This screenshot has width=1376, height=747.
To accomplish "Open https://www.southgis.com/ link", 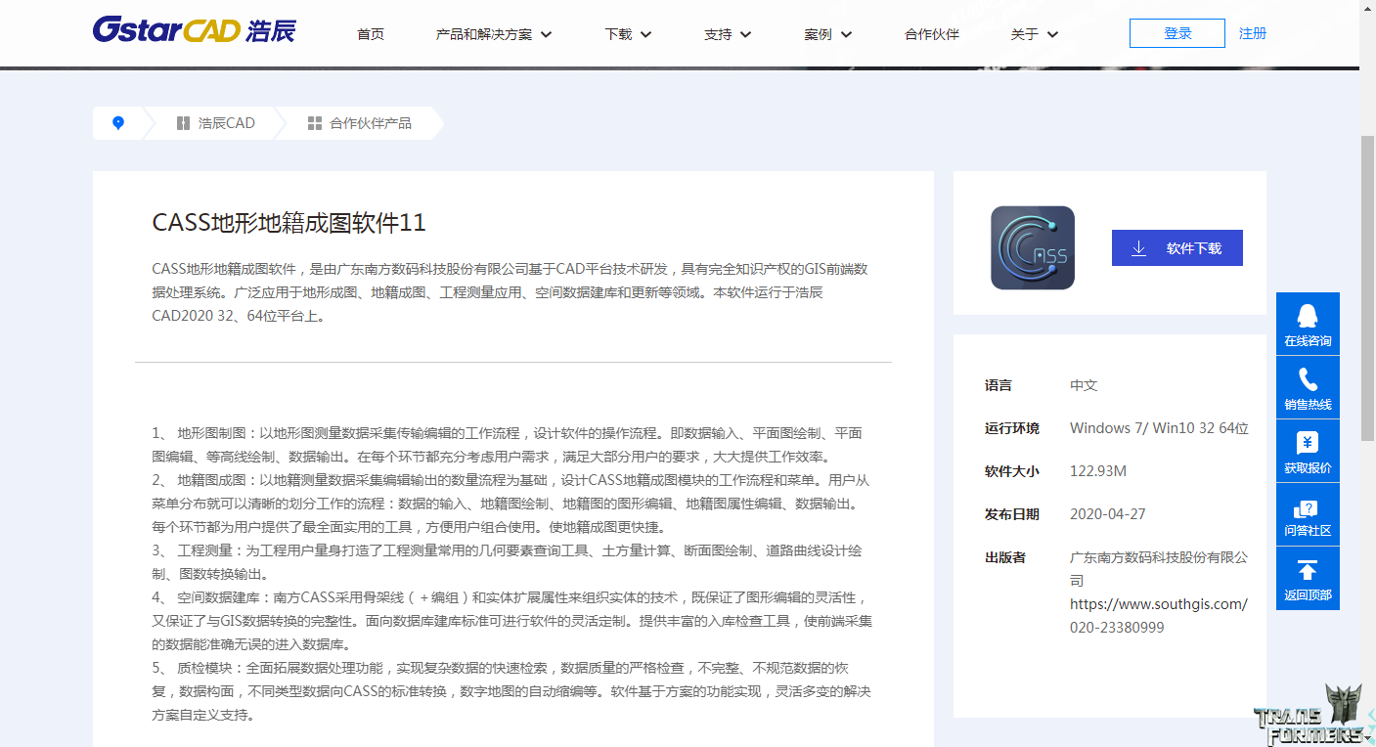I will click(1159, 604).
